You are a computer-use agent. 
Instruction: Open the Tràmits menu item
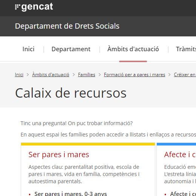click(186, 49)
